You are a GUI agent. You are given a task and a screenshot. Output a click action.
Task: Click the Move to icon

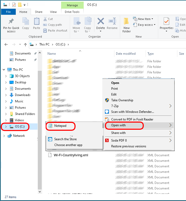[x=77, y=21]
